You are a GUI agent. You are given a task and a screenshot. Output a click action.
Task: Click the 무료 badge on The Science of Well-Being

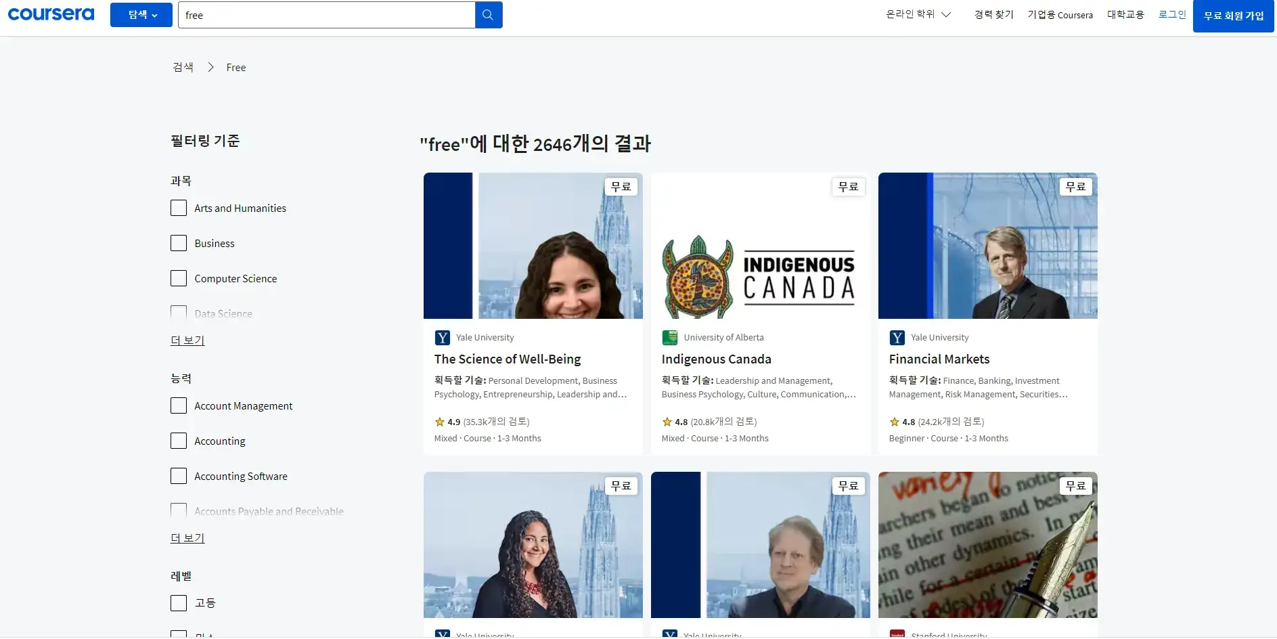[x=621, y=187]
